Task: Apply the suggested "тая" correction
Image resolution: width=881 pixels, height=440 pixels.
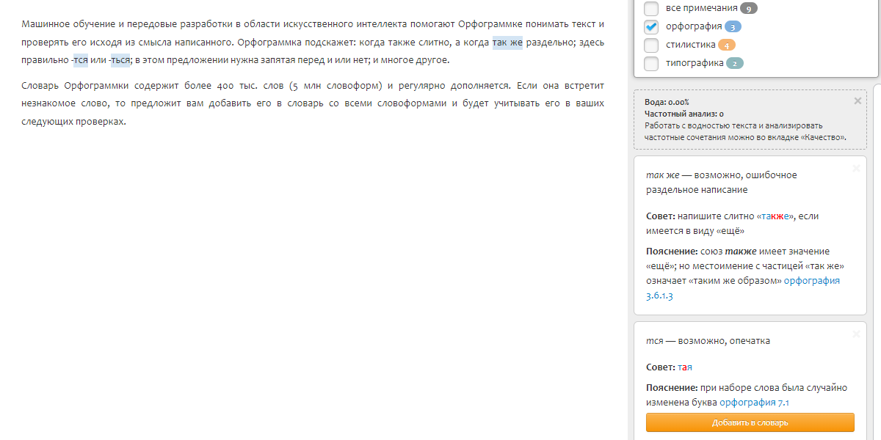Action: tap(685, 367)
